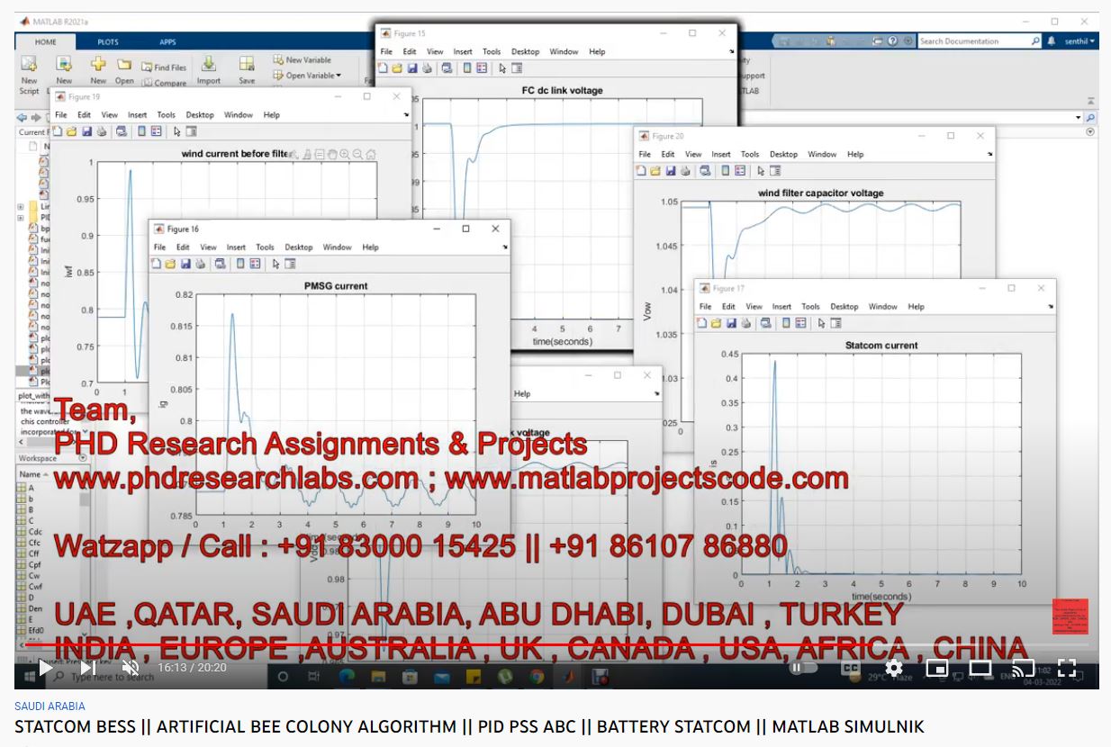Click the 16:13 / 20:20 time display

(x=192, y=668)
